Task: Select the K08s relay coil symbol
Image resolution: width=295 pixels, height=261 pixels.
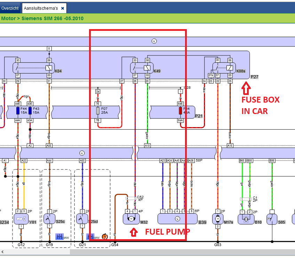Action: point(230,68)
